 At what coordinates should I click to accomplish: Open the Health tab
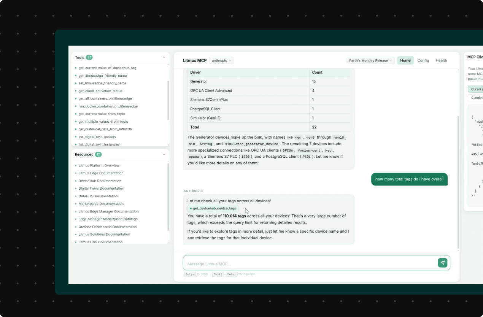pos(441,60)
